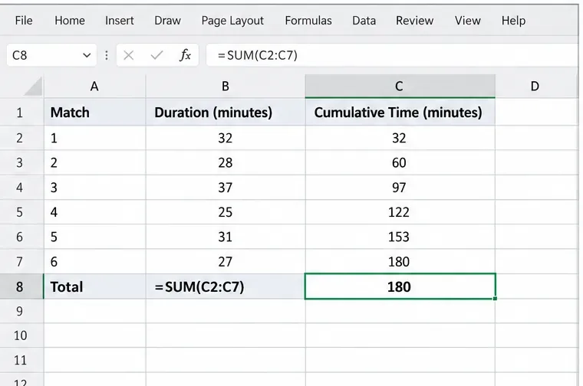Click duration value 25
The width and height of the screenshot is (583, 386).
click(x=226, y=212)
